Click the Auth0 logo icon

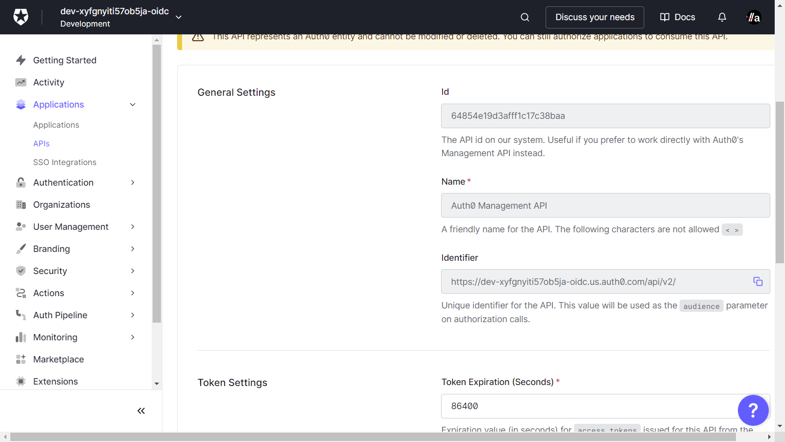[21, 17]
